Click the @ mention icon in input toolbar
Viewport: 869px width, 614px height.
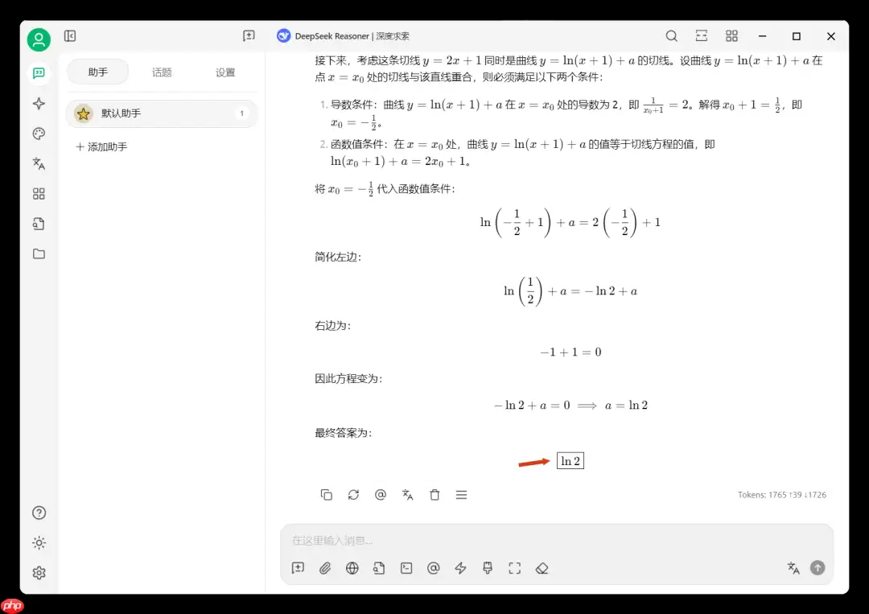tap(434, 568)
